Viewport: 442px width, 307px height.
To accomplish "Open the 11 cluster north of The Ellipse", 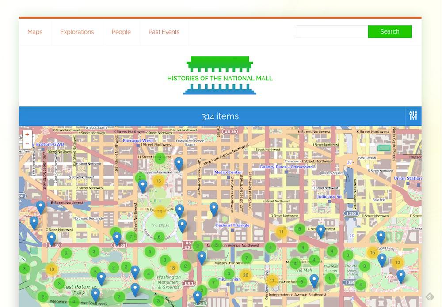I will 160,212.
